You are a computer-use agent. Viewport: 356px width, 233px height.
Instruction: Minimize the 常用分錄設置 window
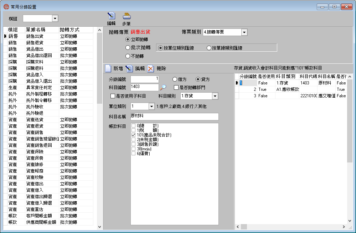point(323,7)
